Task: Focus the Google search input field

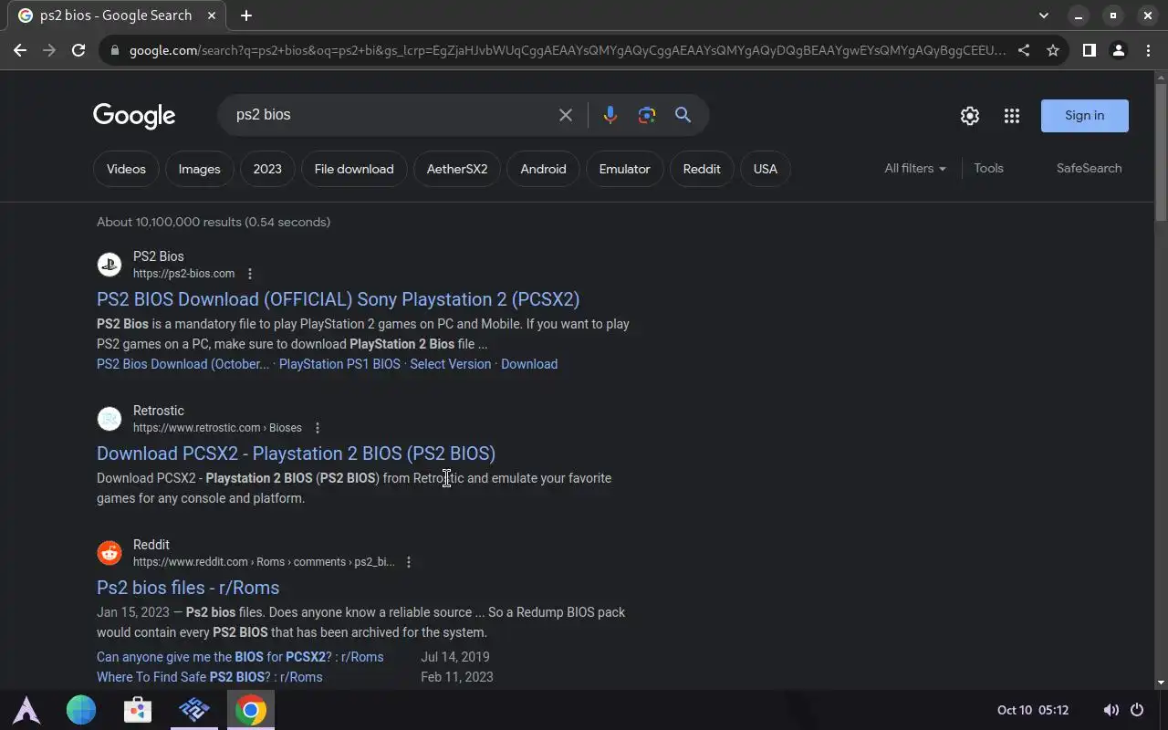Action: (391, 115)
